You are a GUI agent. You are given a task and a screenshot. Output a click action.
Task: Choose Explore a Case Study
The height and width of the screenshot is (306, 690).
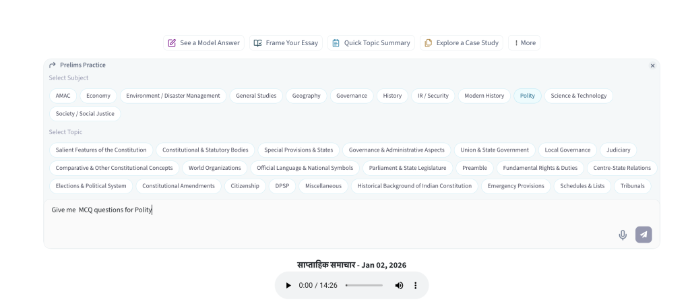(x=462, y=42)
